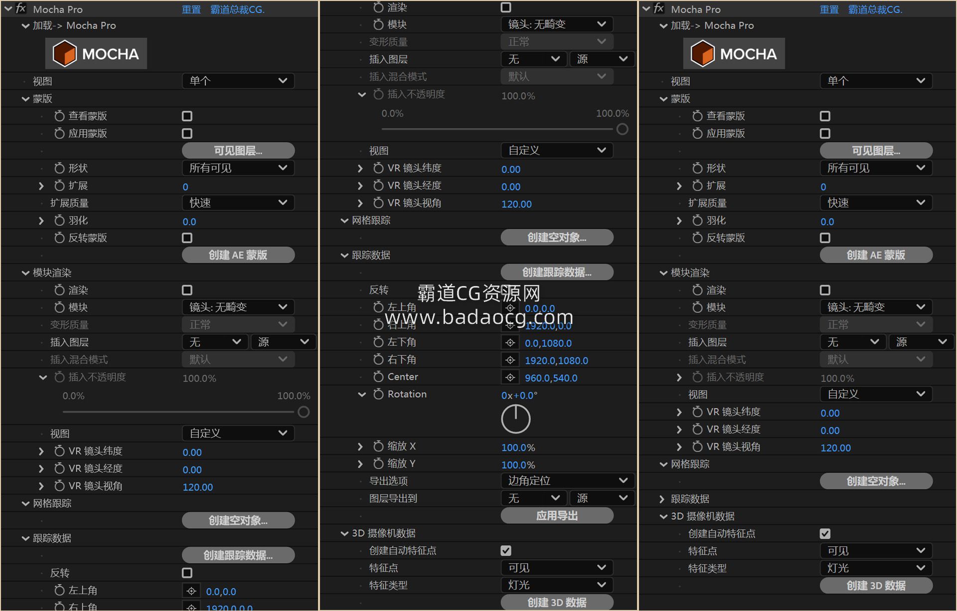Collapse the Rotation property in middle panel
The height and width of the screenshot is (611, 957).
pyautogui.click(x=362, y=394)
